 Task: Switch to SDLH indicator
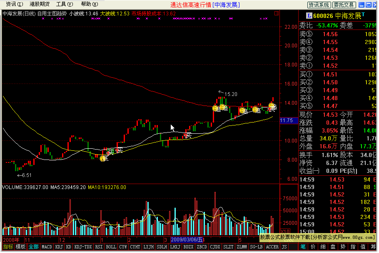162,247
